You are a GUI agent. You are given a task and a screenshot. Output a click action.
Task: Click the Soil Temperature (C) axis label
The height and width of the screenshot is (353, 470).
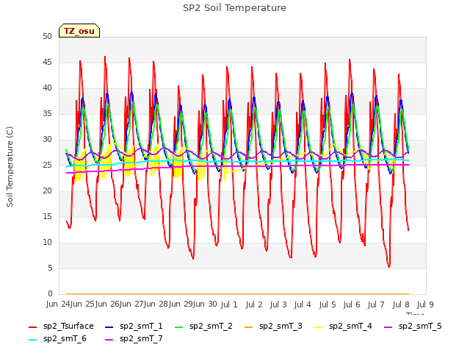coord(10,167)
